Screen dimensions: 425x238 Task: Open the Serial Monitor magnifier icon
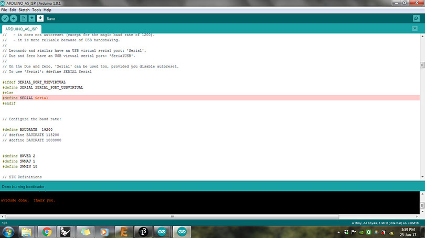coord(416,19)
